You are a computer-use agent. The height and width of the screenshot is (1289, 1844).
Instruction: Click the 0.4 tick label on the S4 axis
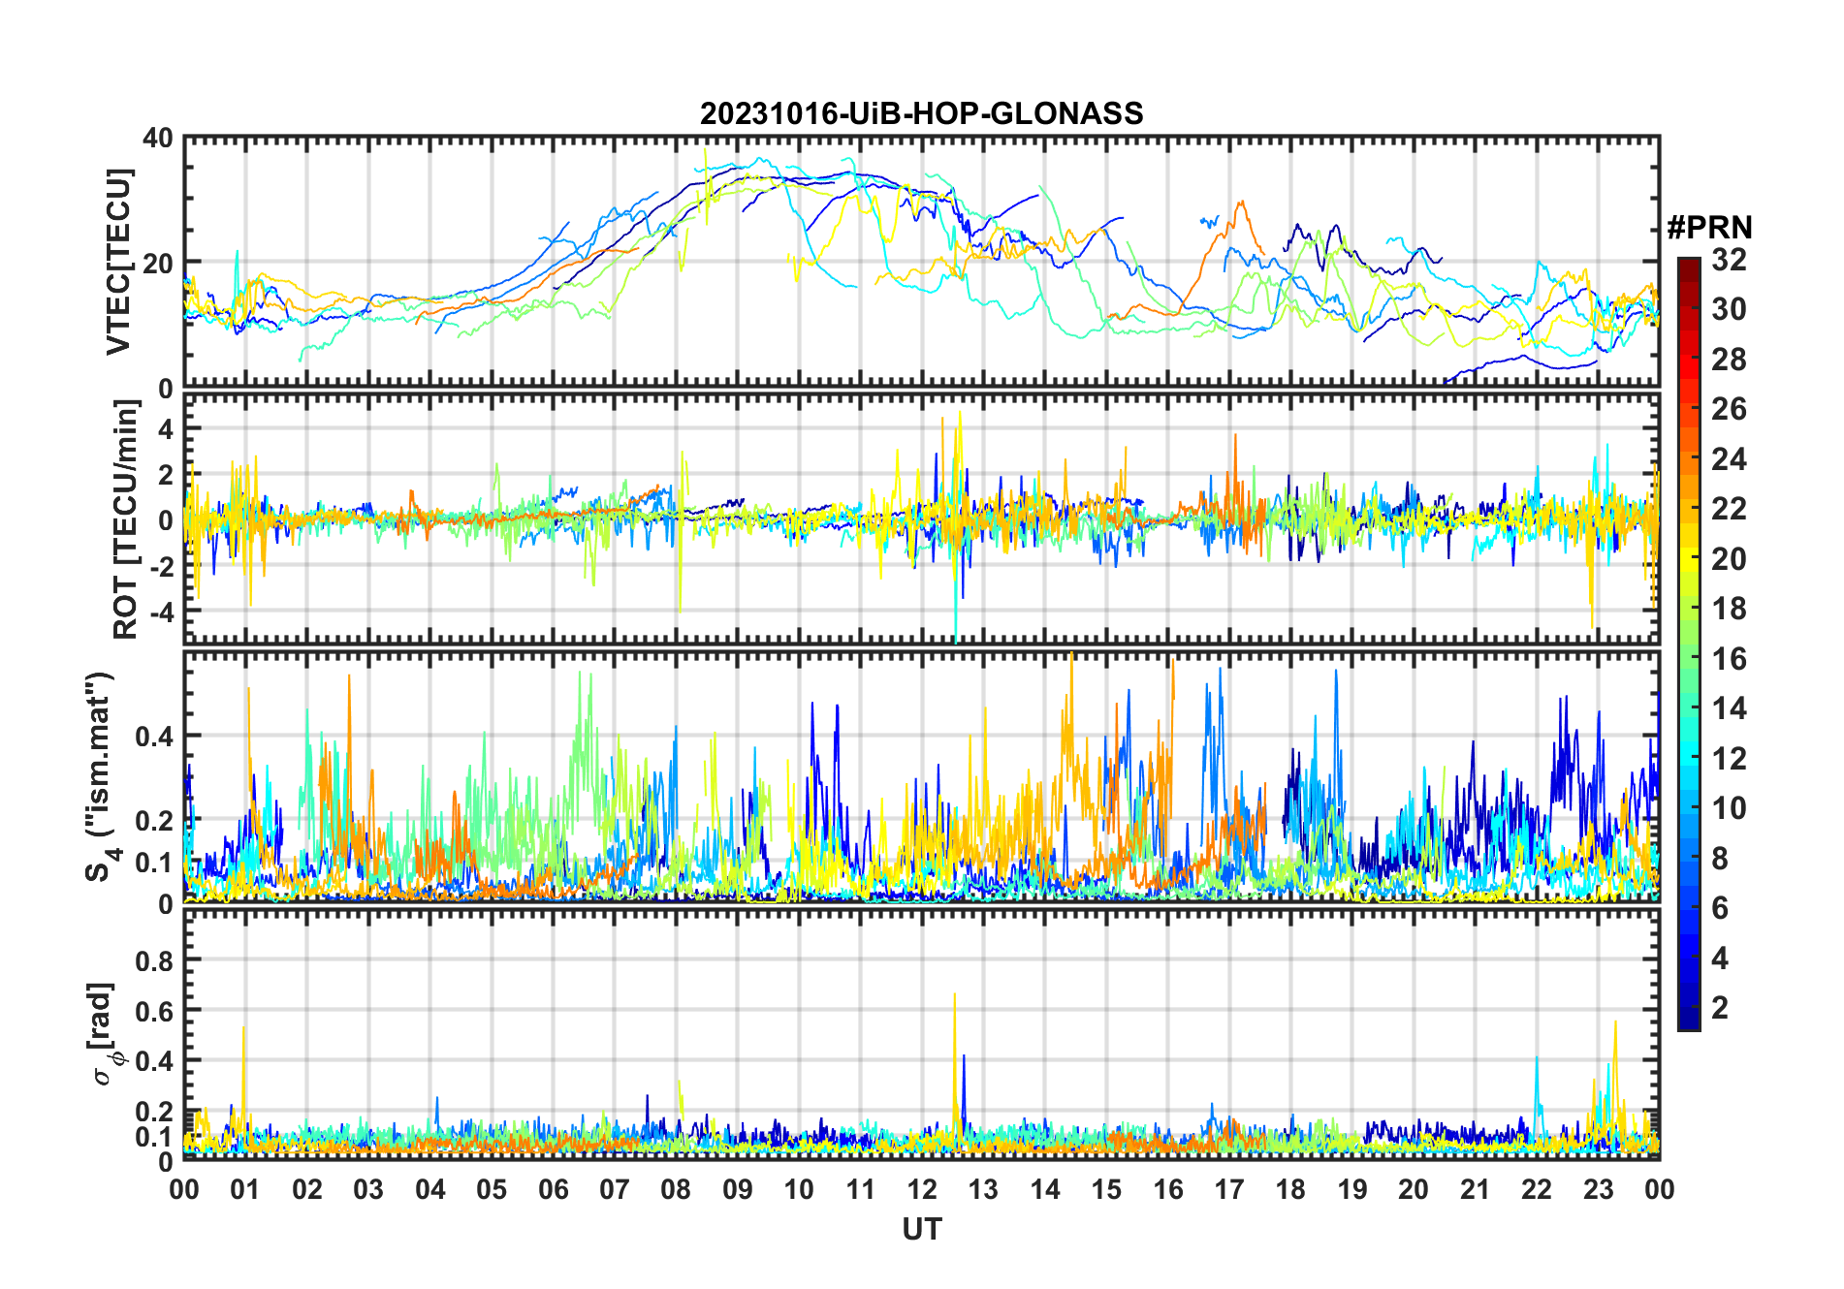tap(155, 737)
